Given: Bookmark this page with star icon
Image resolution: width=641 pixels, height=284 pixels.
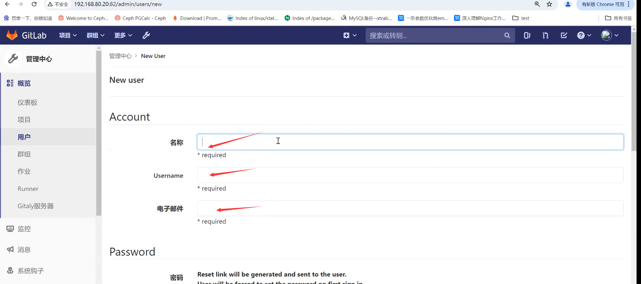Looking at the screenshot, I should pyautogui.click(x=549, y=4).
